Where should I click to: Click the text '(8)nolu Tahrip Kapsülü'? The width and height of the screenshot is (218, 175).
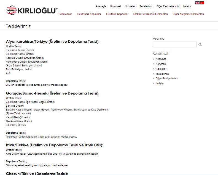pyautogui.click(x=18, y=114)
